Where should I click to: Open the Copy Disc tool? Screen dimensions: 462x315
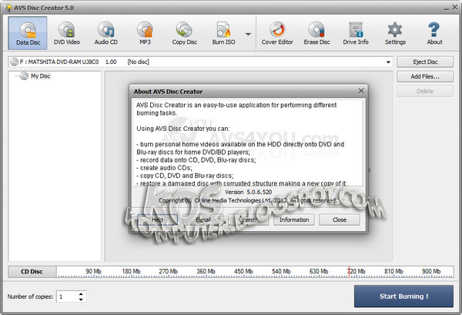tap(185, 33)
